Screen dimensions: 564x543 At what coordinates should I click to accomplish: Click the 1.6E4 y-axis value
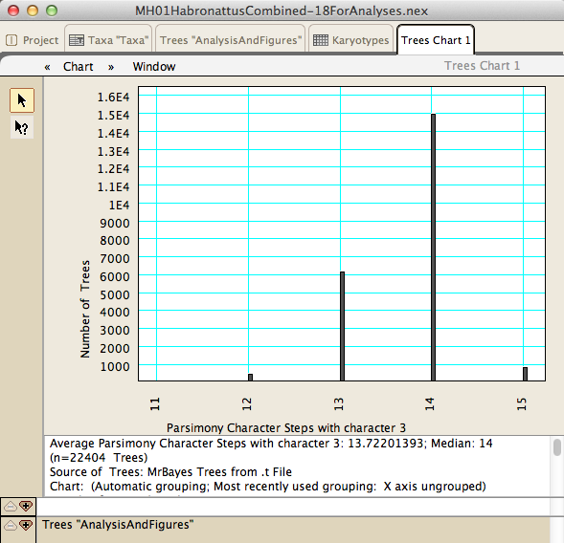coord(113,98)
